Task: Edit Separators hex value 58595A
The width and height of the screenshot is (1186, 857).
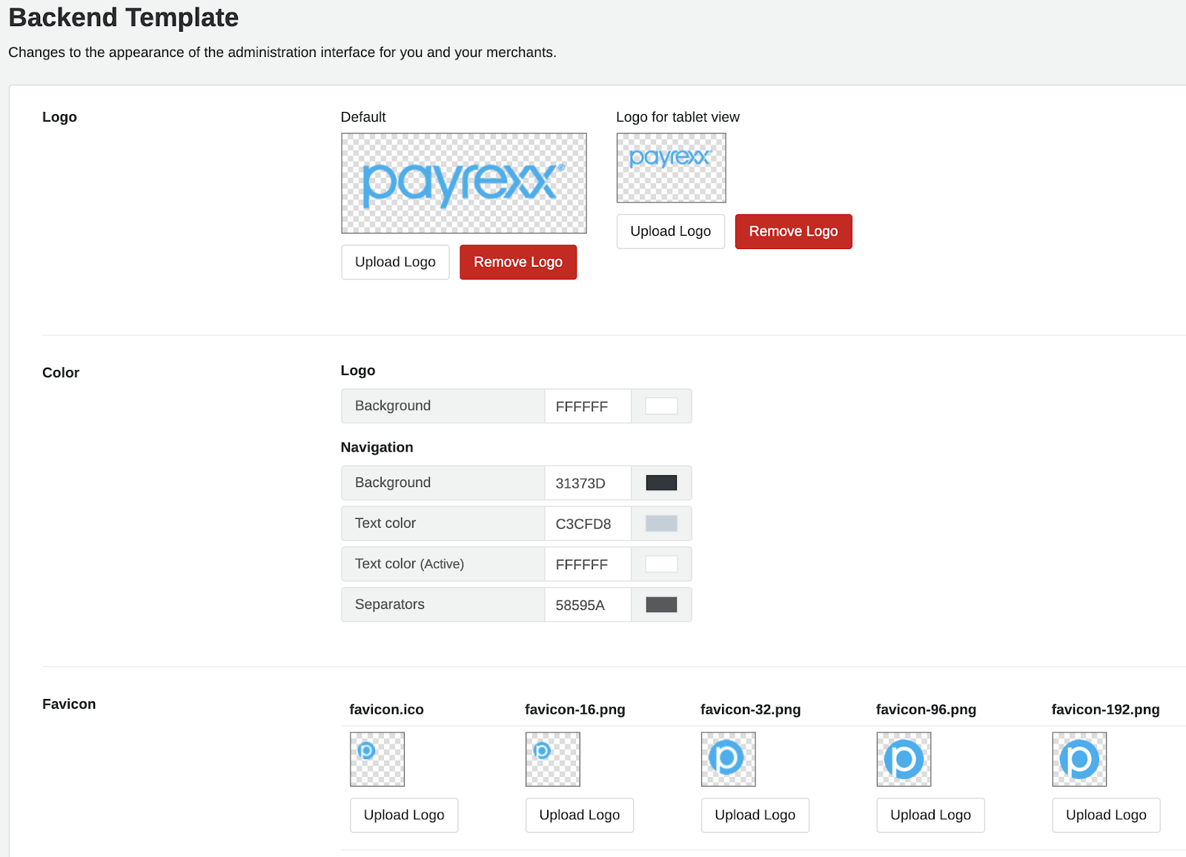Action: click(588, 605)
